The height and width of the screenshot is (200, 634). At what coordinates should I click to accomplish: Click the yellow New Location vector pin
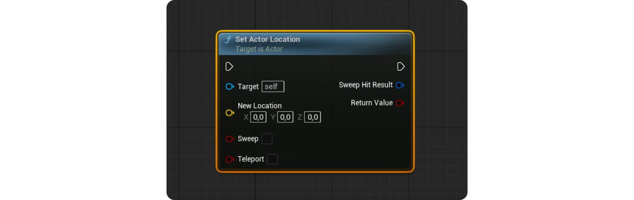pyautogui.click(x=229, y=113)
